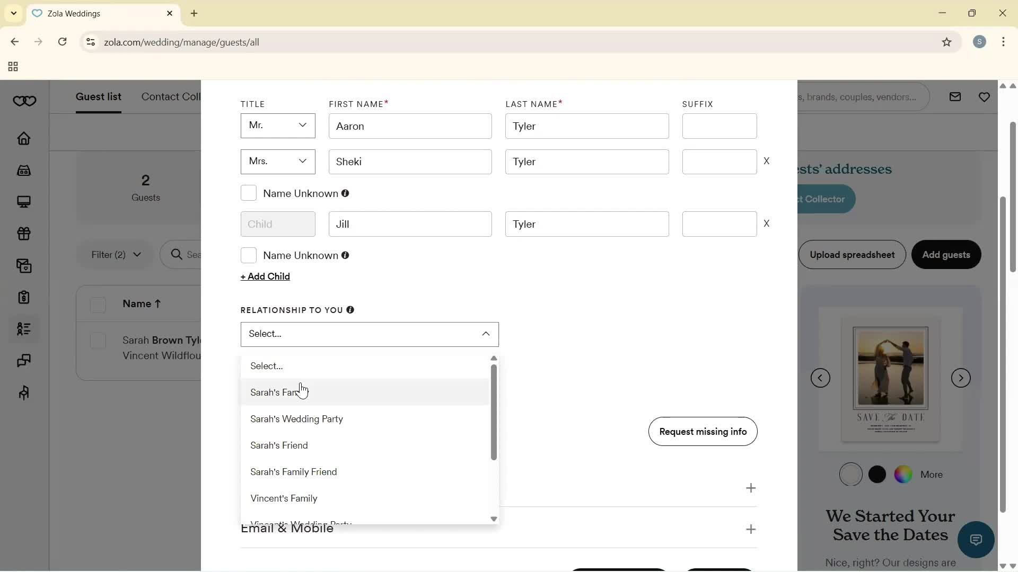
Task: Switch to the Guest list tab
Action: (x=99, y=97)
